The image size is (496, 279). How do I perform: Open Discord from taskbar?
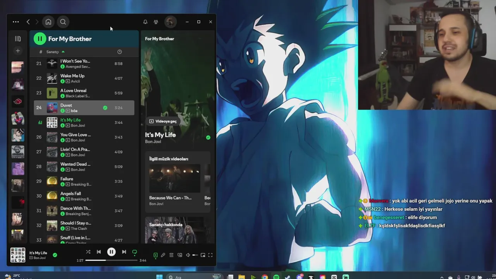(299, 277)
